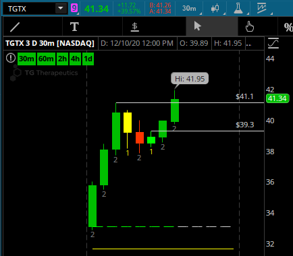Select the yellow horizontal line at chart bottom
Image resolution: width=293 pixels, height=256 pixels.
click(163, 249)
